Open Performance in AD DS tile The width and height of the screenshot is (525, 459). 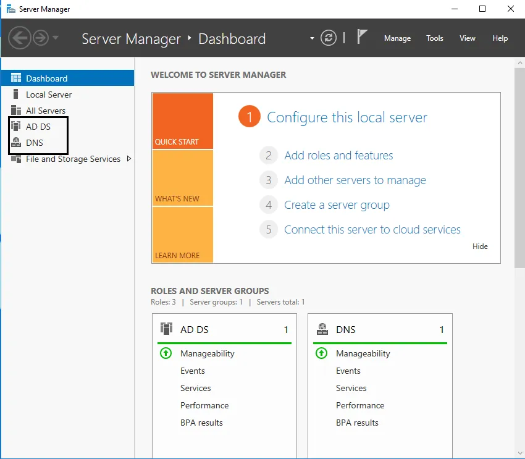click(204, 405)
